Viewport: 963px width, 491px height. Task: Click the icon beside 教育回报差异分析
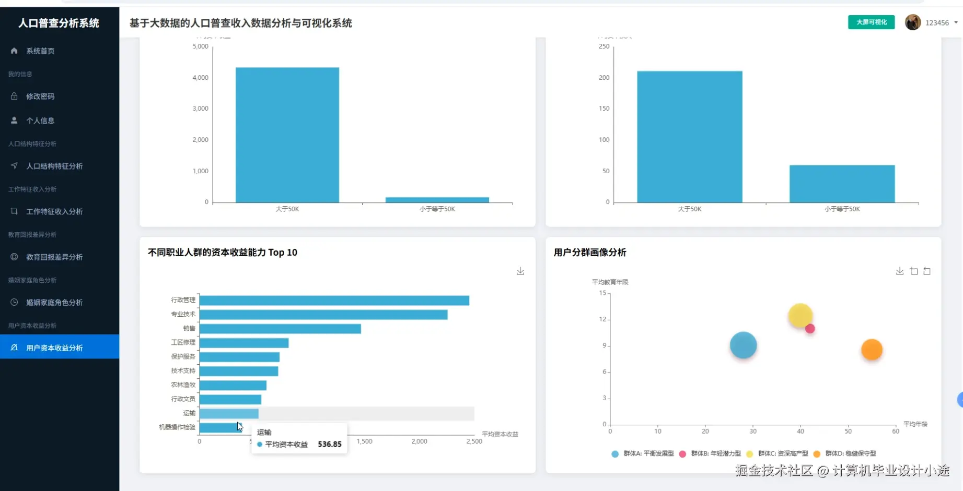coord(14,257)
